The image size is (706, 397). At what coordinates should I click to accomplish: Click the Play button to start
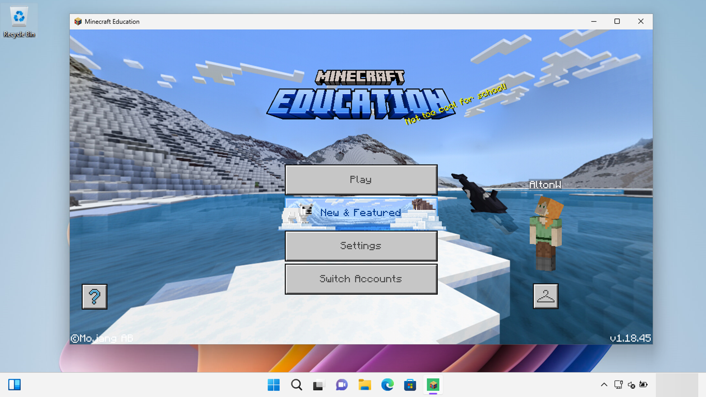(x=360, y=179)
